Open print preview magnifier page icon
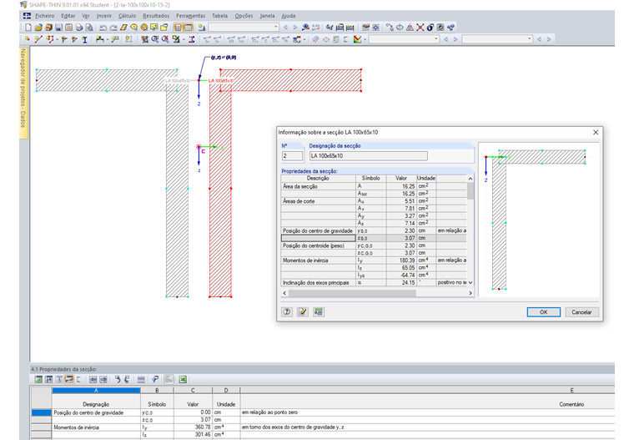Viewport: 634px width, 440px height. point(89,28)
